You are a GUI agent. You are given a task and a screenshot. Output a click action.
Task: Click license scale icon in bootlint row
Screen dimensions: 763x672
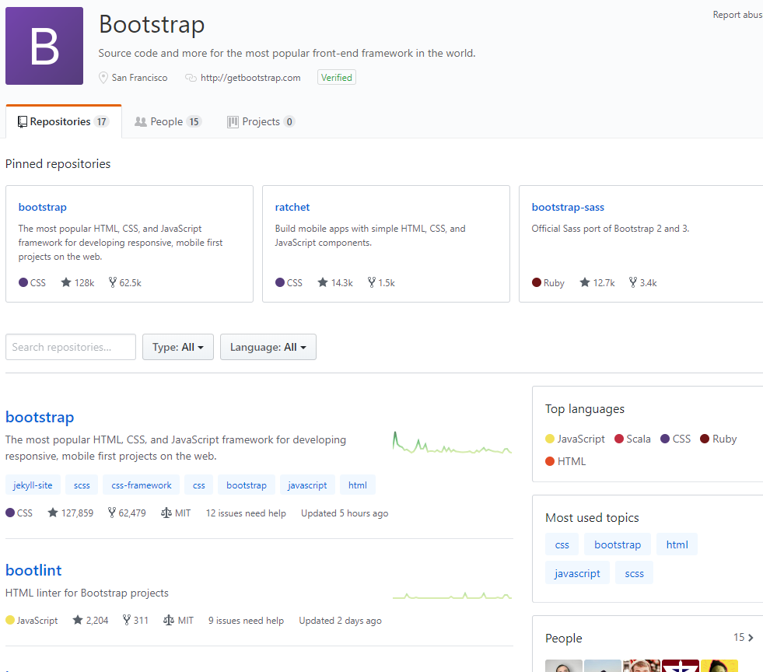coord(169,621)
